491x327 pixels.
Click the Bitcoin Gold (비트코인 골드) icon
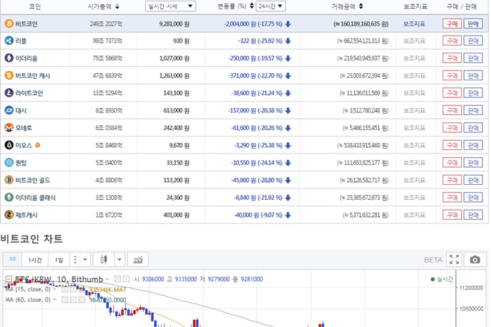click(9, 180)
